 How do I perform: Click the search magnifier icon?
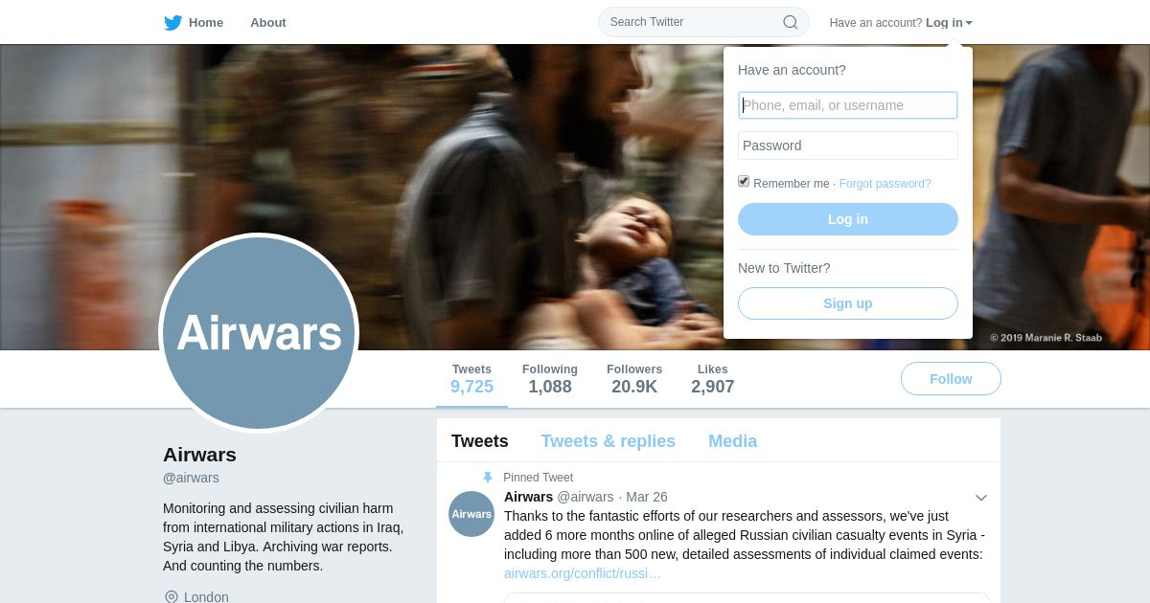(x=790, y=22)
